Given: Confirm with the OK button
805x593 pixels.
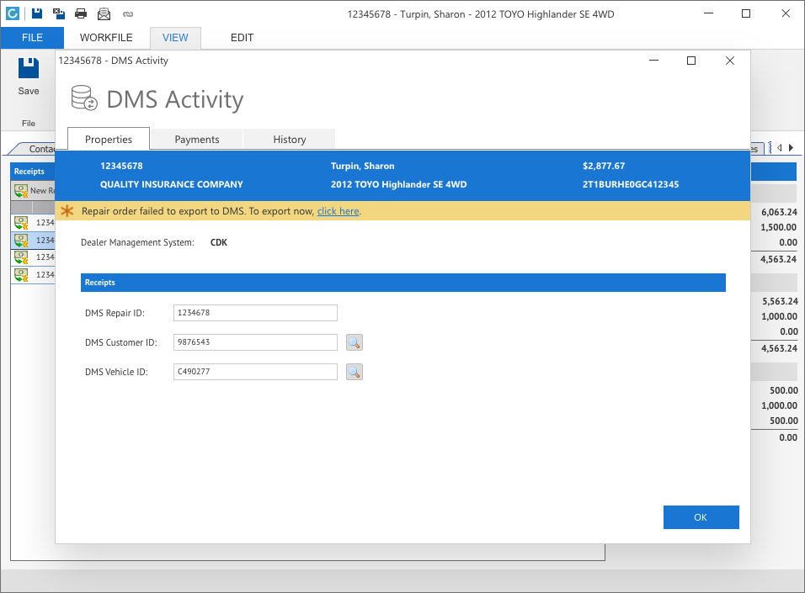Looking at the screenshot, I should (x=701, y=517).
